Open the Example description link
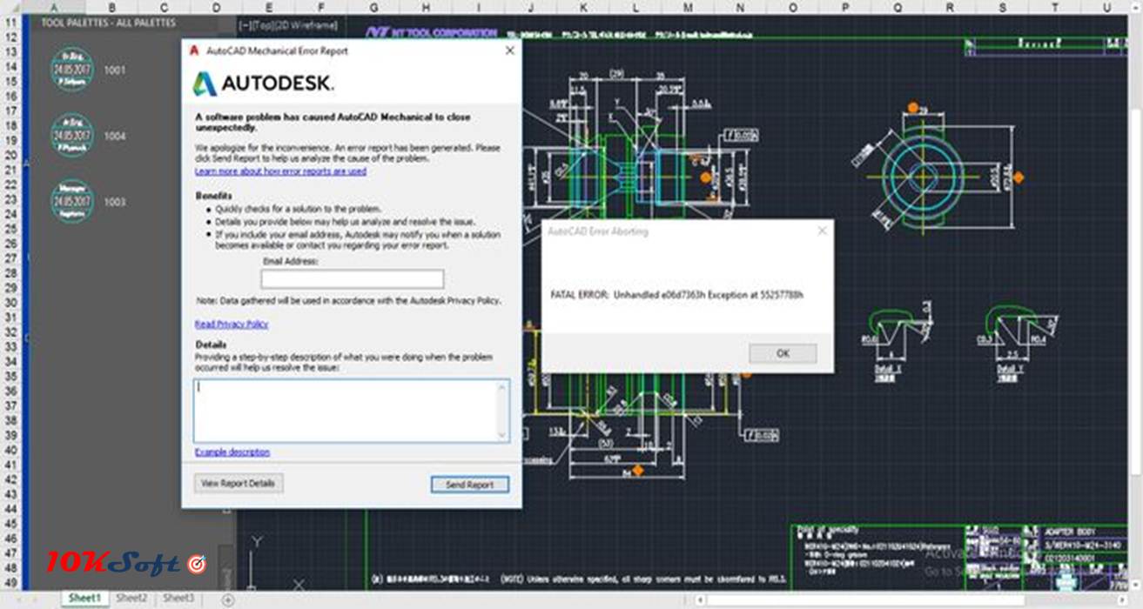The image size is (1143, 609). point(232,452)
